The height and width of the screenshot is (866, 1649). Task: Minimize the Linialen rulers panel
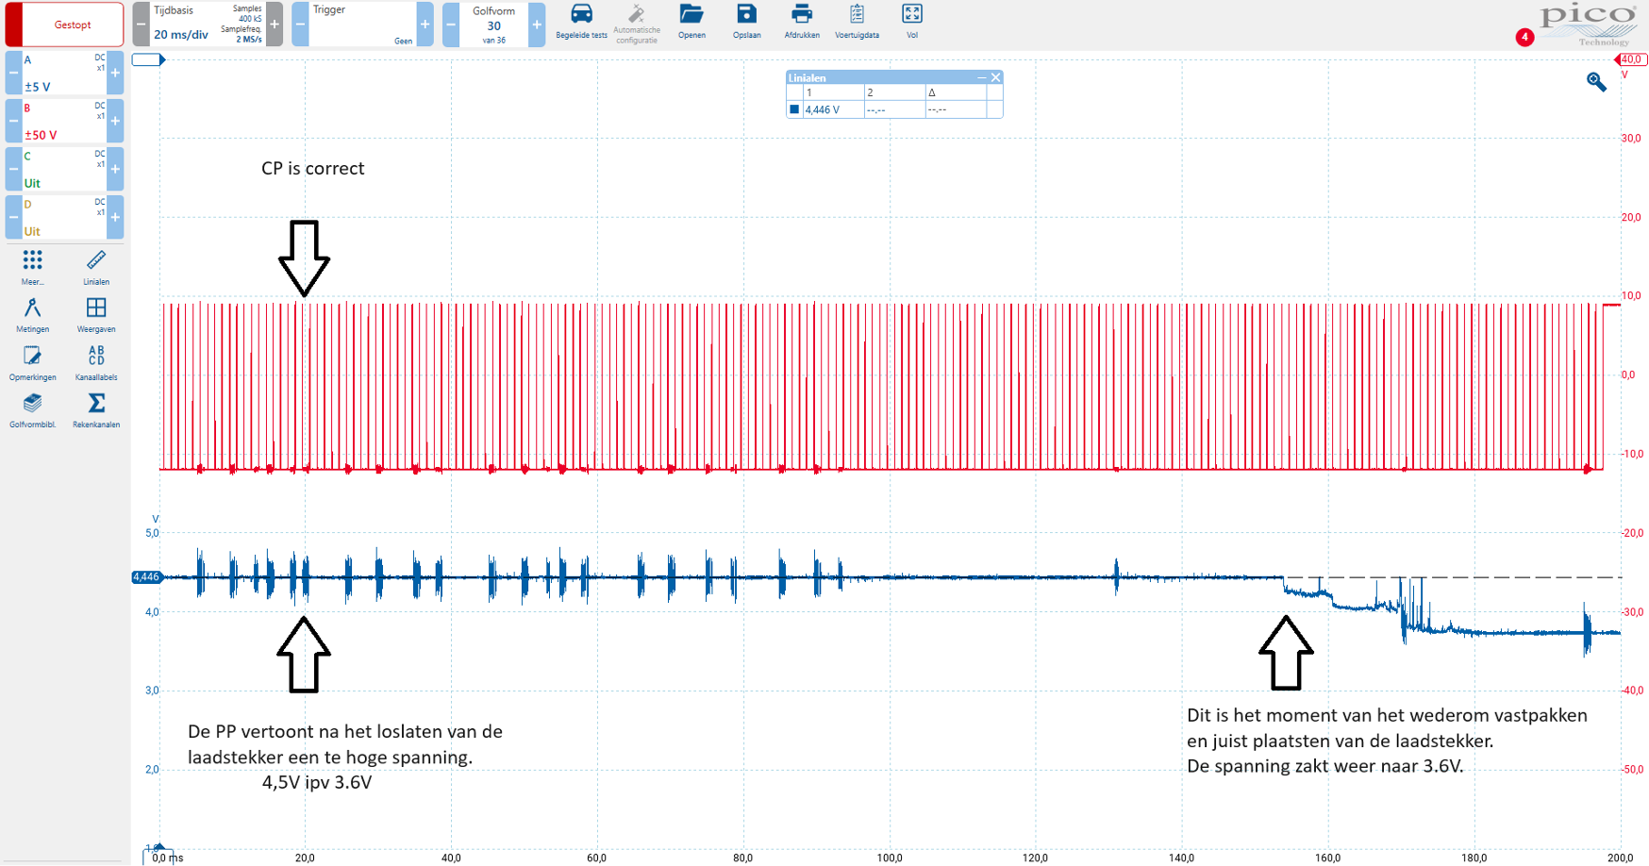(981, 77)
